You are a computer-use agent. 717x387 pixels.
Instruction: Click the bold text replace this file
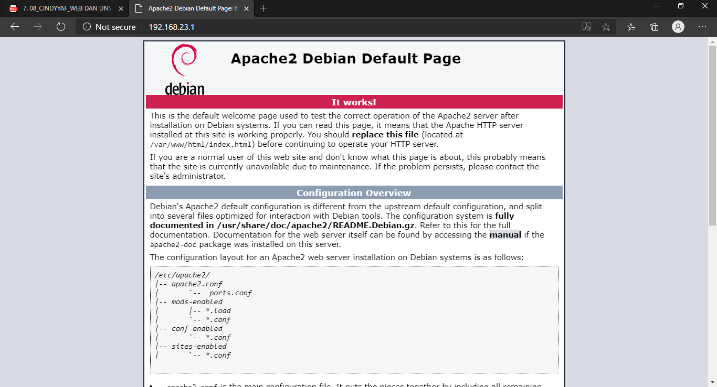(x=385, y=135)
